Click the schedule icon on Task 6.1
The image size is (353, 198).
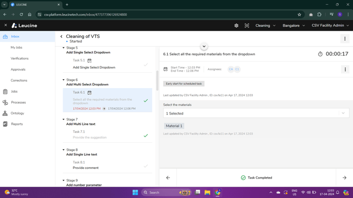[89, 93]
